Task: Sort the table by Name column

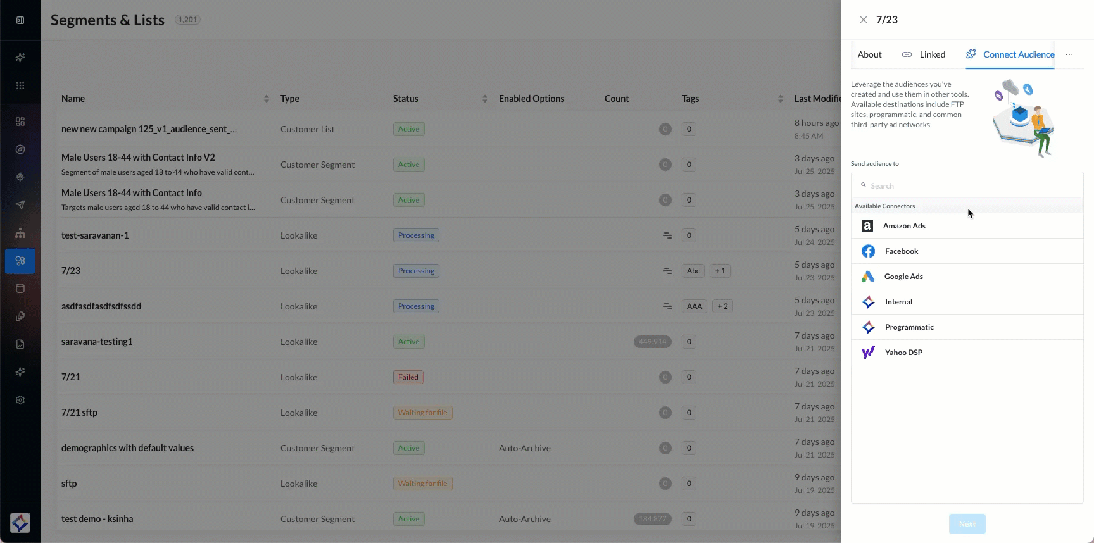Action: coord(267,99)
